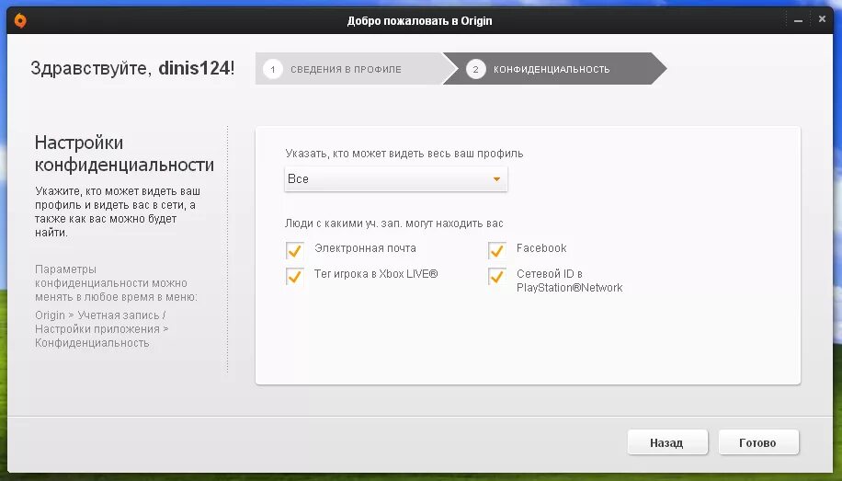Screen dimensions: 842x481
Task: Click the path text Origin > Учетная запись
Action: (100, 315)
